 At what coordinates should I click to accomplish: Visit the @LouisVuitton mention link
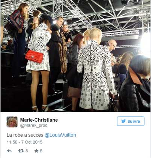pos(60,135)
